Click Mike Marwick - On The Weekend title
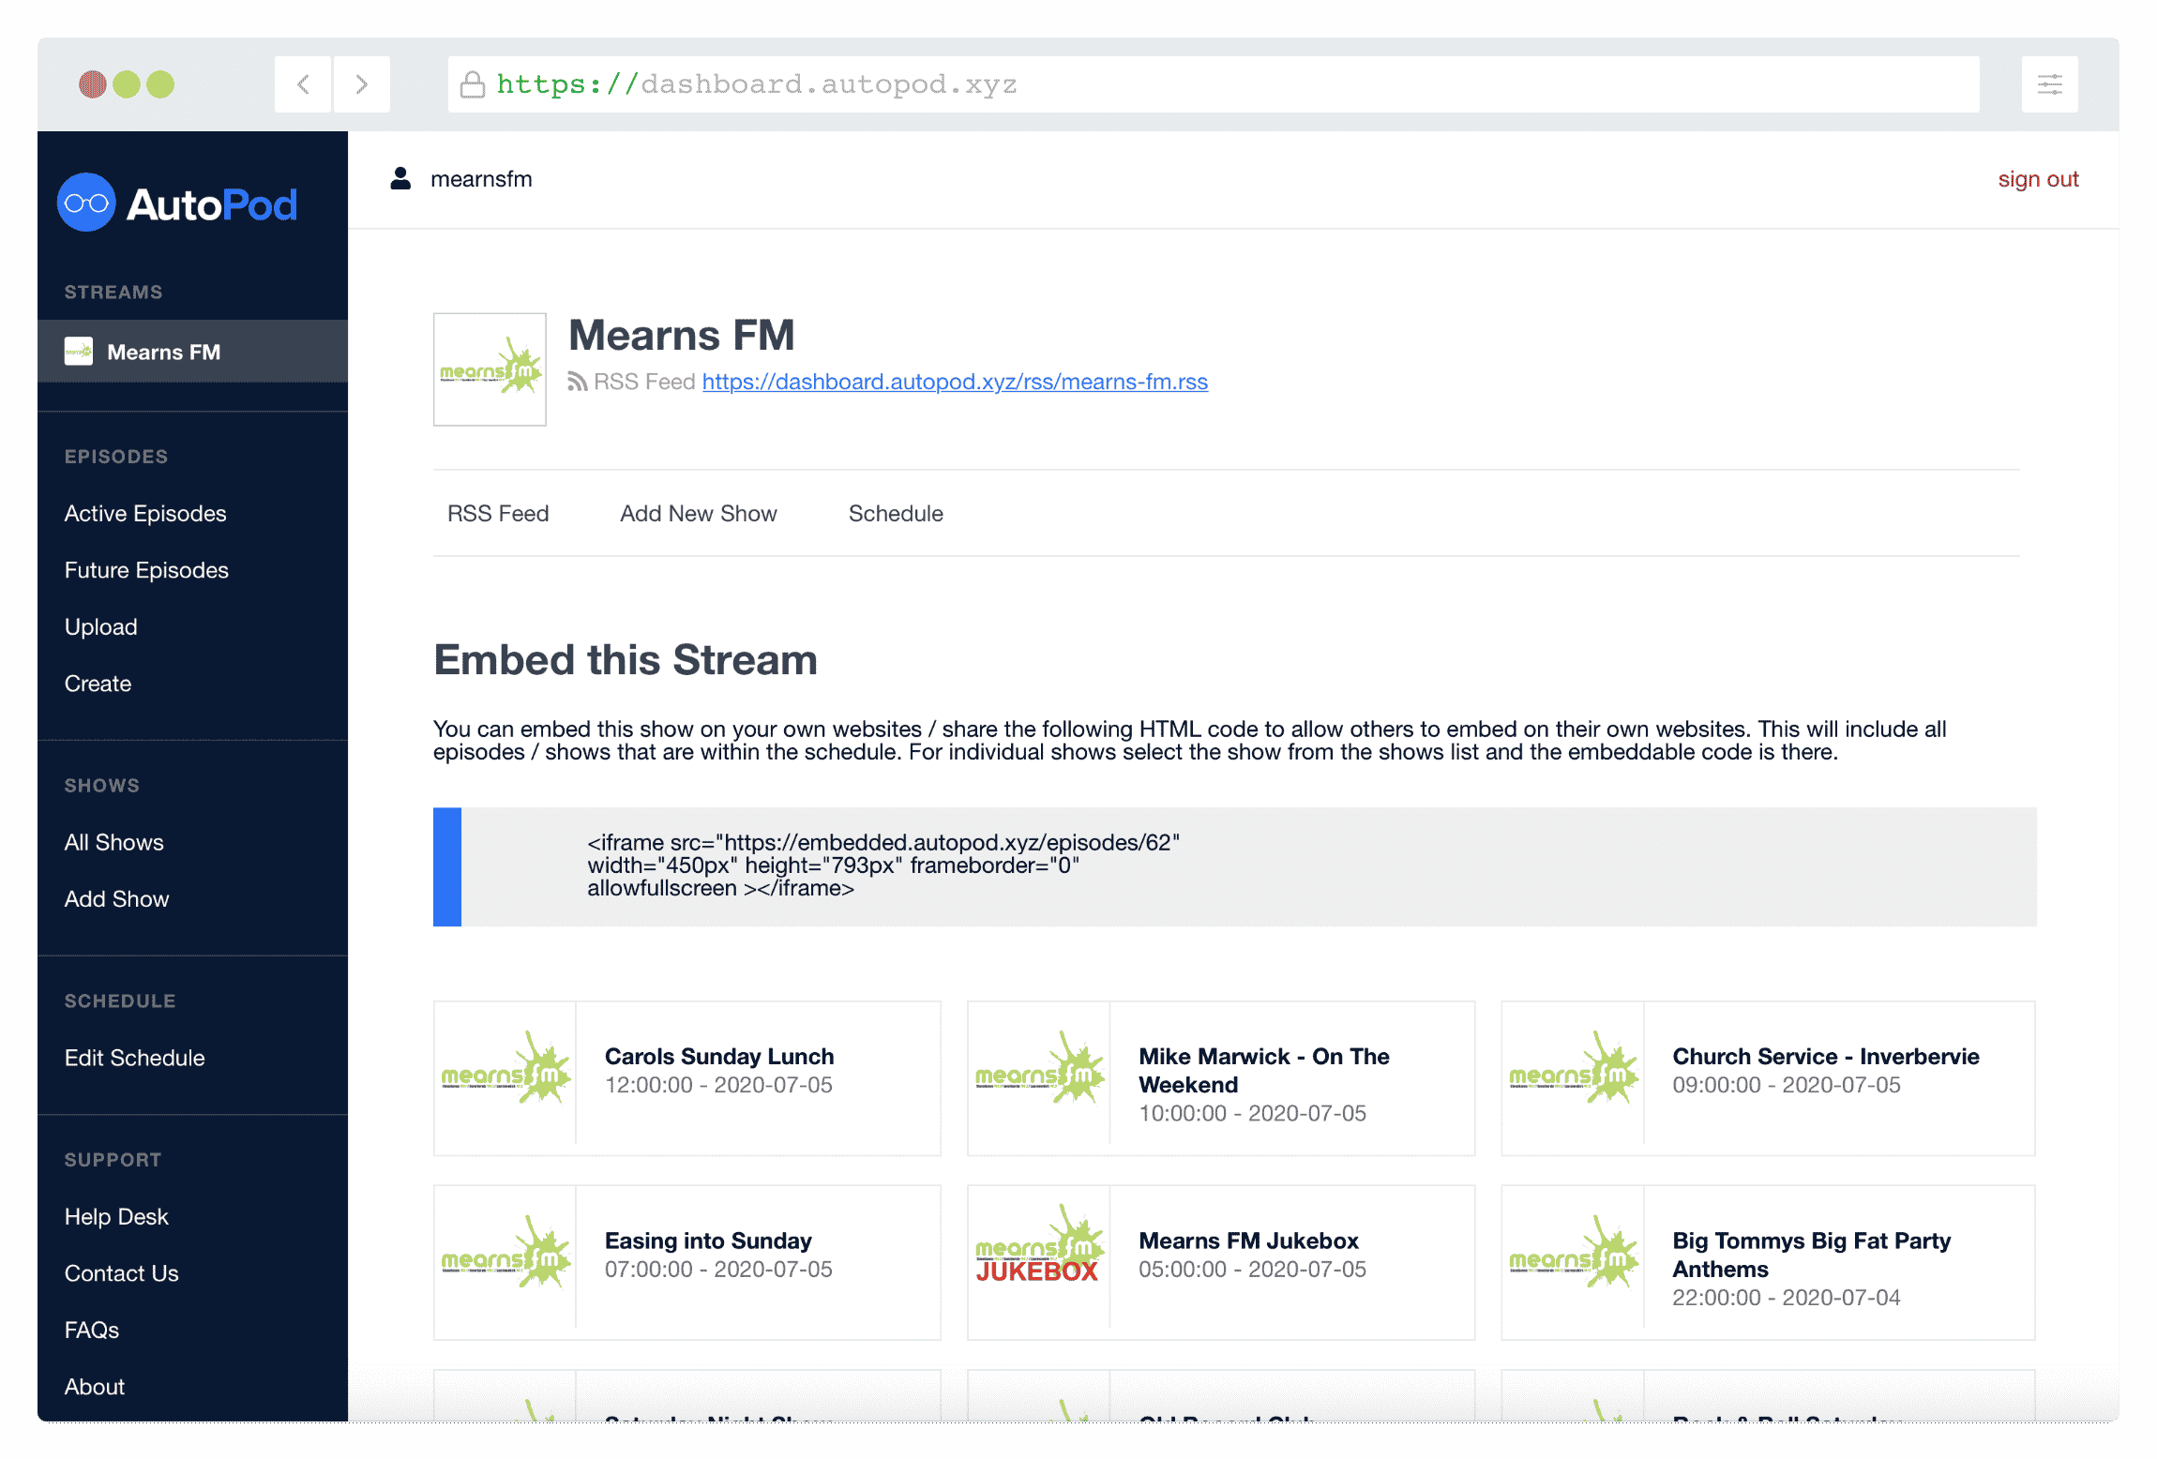Screen dimensions: 2157x1459 pos(1264,1070)
